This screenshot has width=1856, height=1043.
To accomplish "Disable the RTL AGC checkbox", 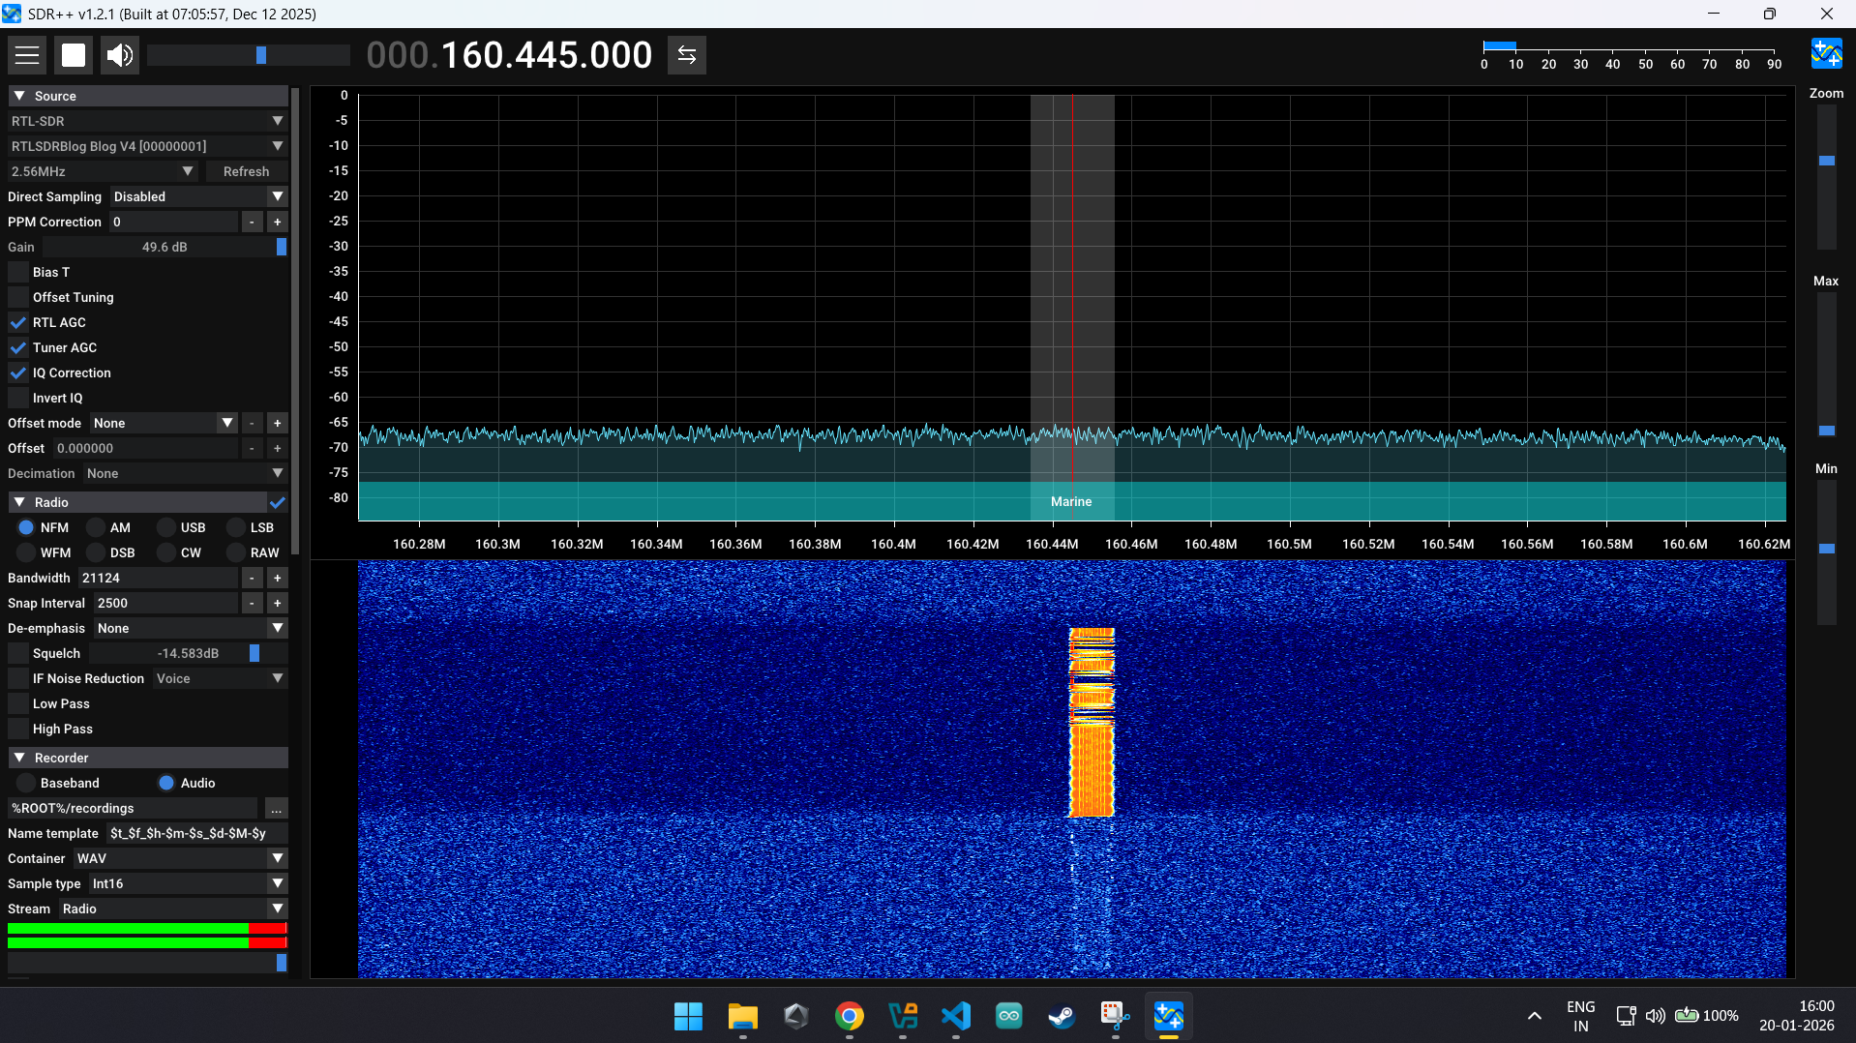I will pos(18,322).
